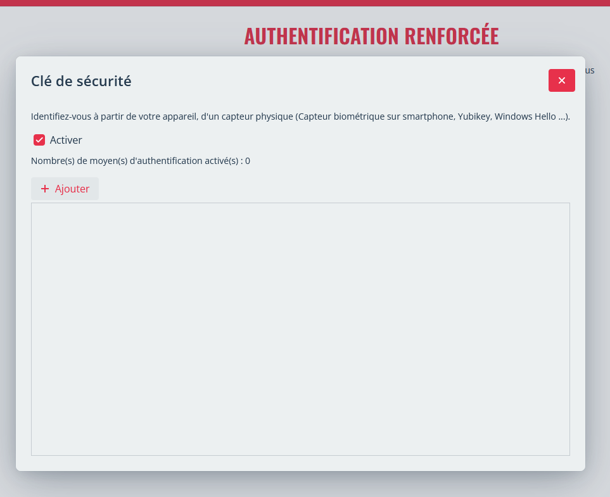Click the white X icon on the red button
The height and width of the screenshot is (497, 610).
561,80
